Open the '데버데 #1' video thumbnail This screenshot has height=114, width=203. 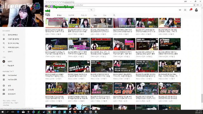coord(79,66)
